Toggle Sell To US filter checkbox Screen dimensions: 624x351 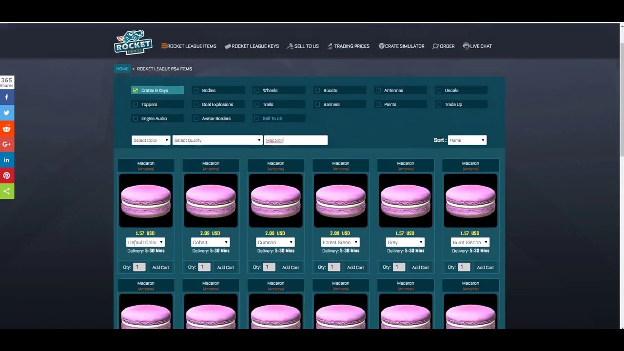[x=257, y=118]
